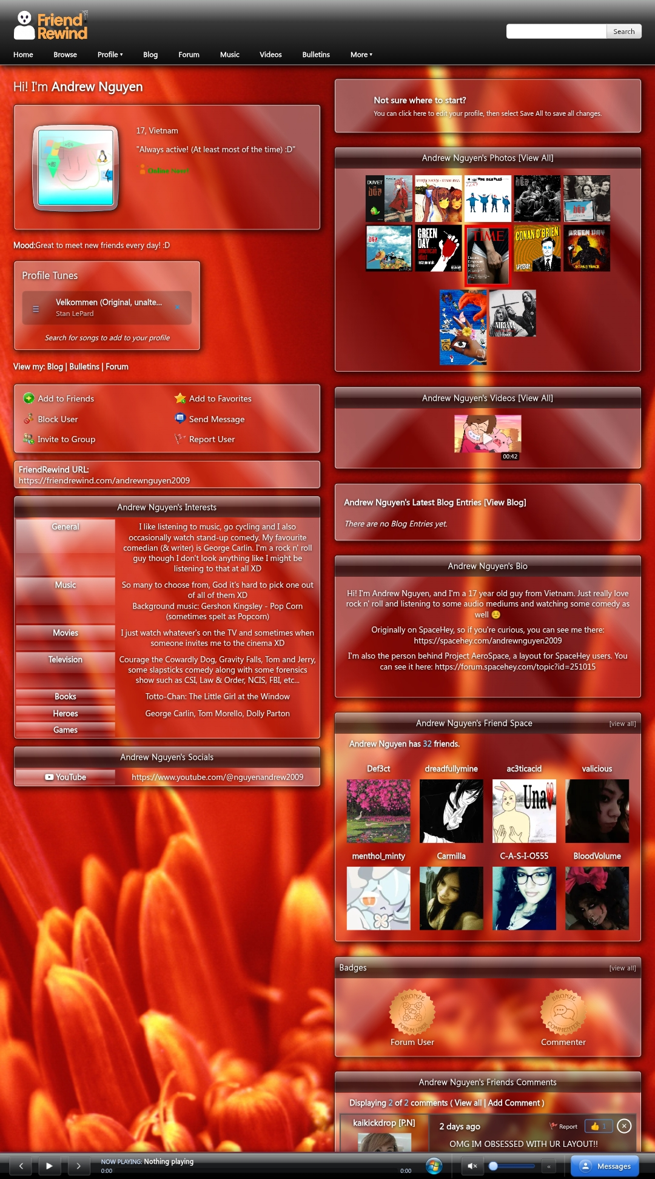The width and height of the screenshot is (655, 1179).
Task: View all badges
Action: tap(623, 968)
